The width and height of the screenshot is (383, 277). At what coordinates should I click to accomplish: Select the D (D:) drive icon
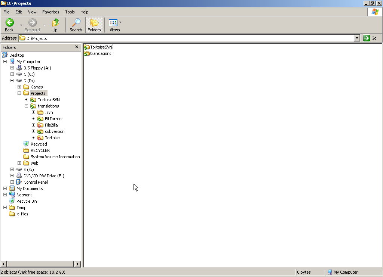pyautogui.click(x=19, y=81)
